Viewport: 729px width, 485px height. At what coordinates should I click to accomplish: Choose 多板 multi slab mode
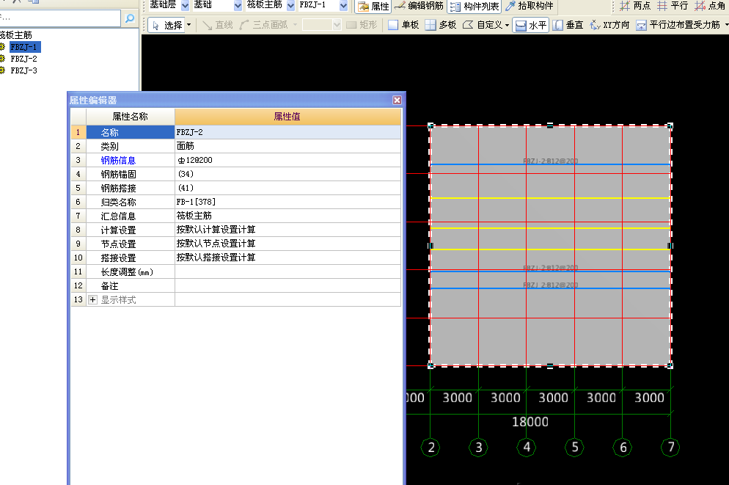click(441, 25)
